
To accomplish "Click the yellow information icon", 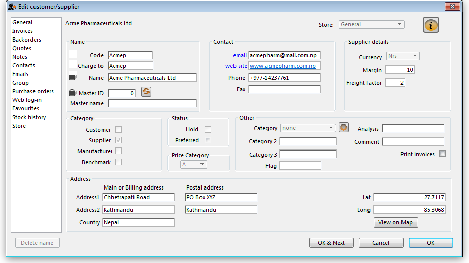I will (x=430, y=25).
